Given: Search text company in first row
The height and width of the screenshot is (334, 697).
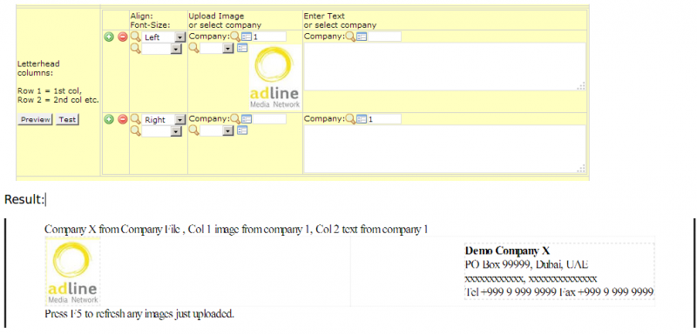Looking at the screenshot, I should [x=351, y=37].
